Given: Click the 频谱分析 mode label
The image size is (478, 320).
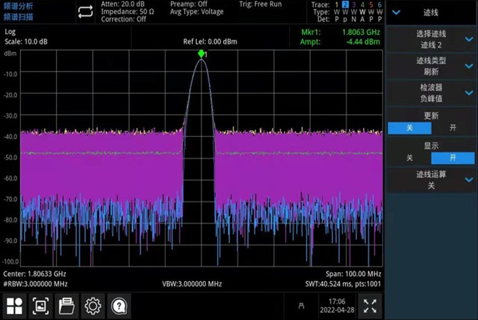Looking at the screenshot, I should [18, 6].
